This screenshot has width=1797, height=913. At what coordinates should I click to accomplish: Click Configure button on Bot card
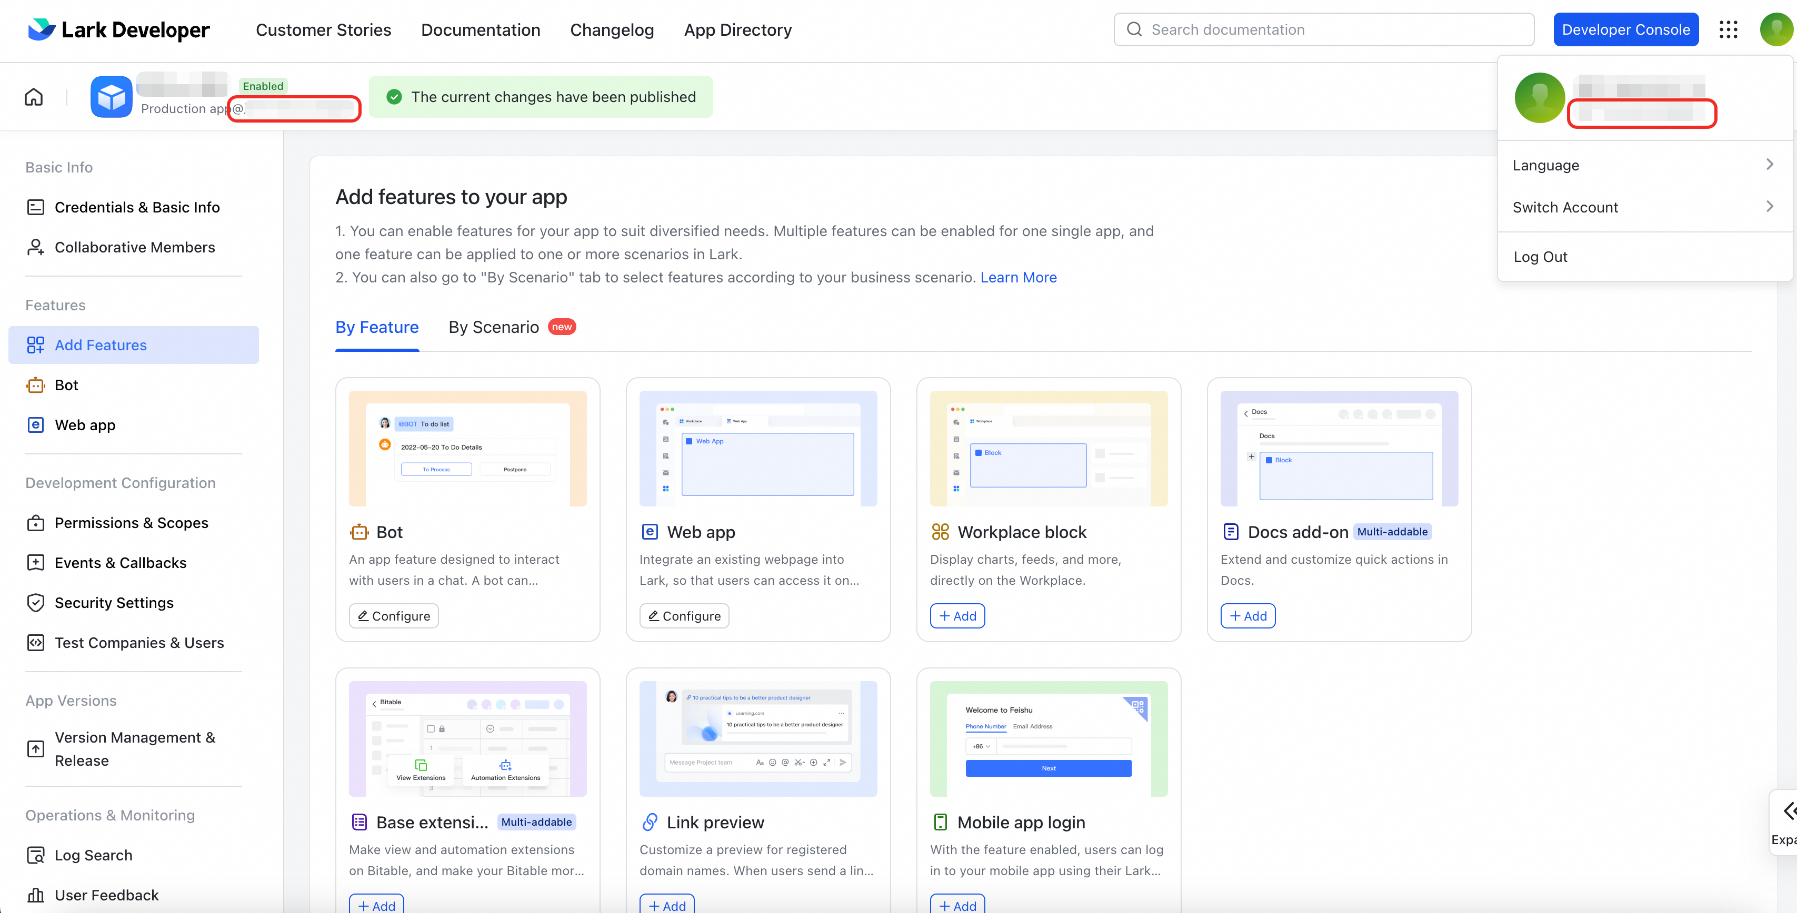(393, 615)
